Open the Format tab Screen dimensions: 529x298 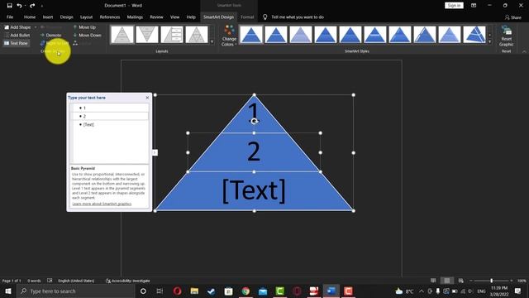pos(247,17)
